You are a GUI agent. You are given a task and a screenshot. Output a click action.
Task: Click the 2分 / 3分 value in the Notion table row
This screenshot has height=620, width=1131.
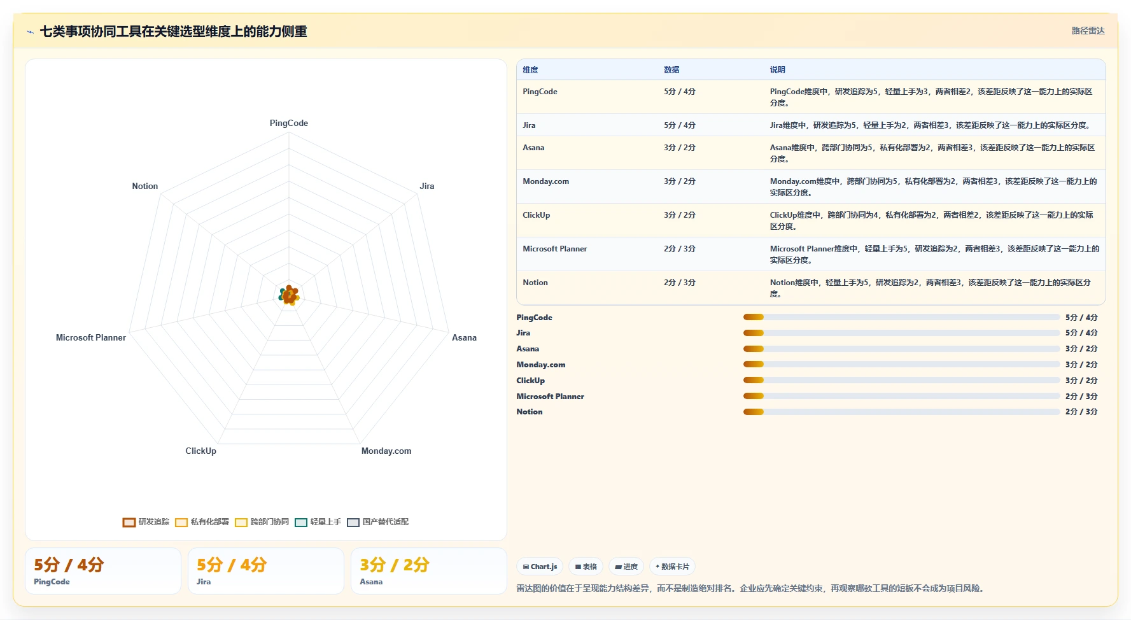(x=680, y=283)
